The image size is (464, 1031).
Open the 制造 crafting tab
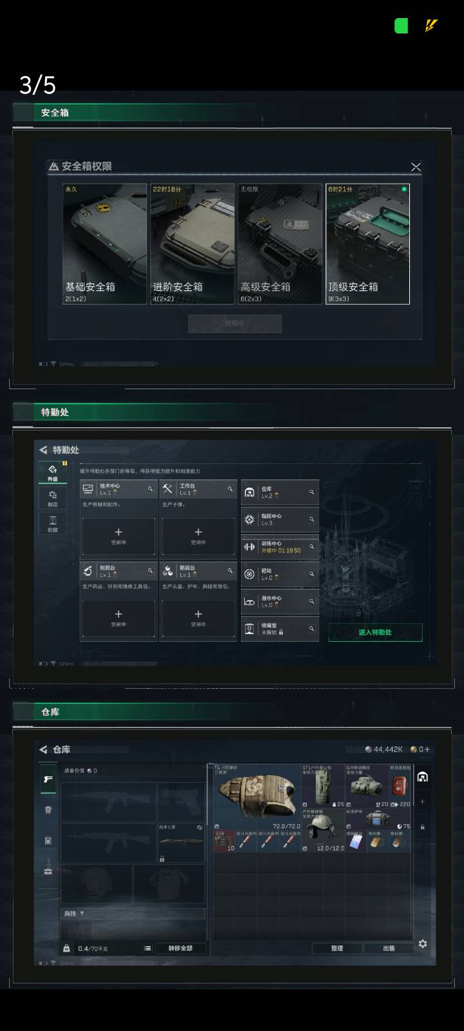tap(52, 498)
